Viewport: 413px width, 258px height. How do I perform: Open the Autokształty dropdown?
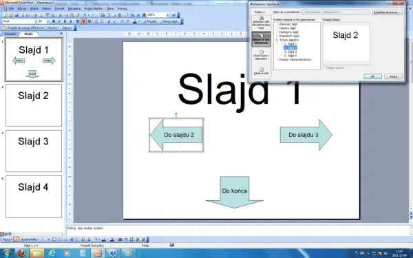tap(30, 239)
